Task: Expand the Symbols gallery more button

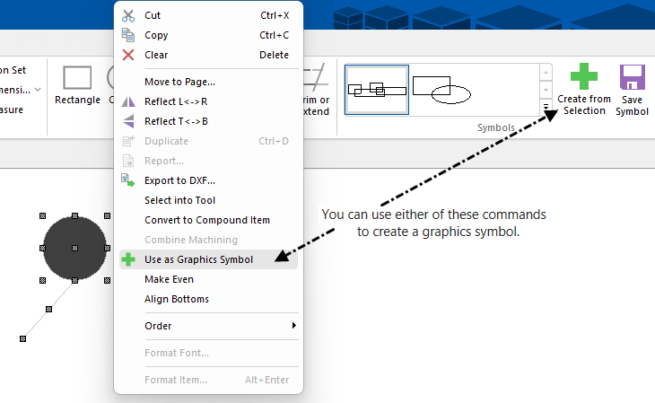Action: point(546,107)
